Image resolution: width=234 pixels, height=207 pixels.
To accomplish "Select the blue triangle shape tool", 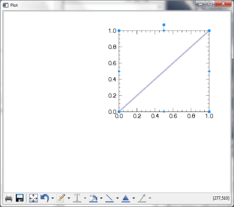I will pyautogui.click(x=126, y=198).
